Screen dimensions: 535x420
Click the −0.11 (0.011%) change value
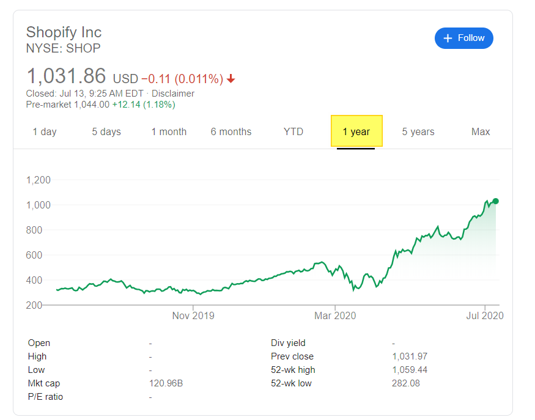[182, 79]
